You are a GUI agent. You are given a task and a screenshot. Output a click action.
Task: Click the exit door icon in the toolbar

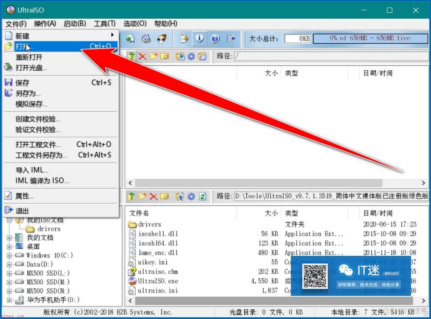[x=231, y=39]
